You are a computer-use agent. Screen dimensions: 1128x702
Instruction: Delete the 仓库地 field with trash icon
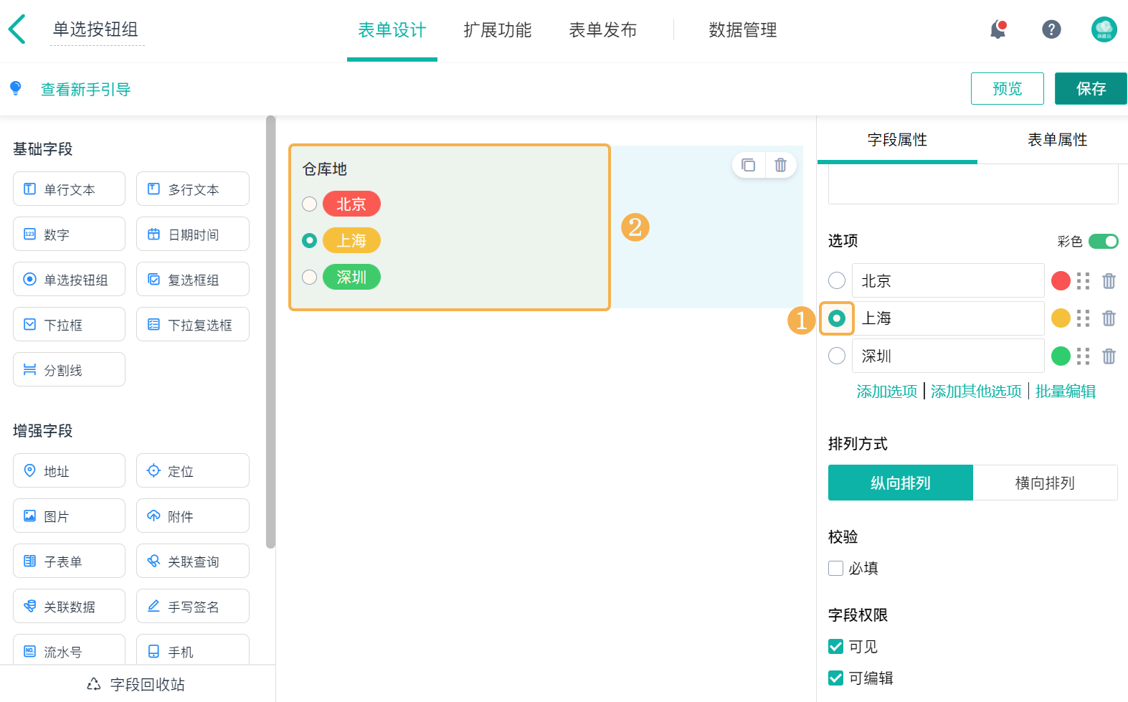click(x=780, y=165)
